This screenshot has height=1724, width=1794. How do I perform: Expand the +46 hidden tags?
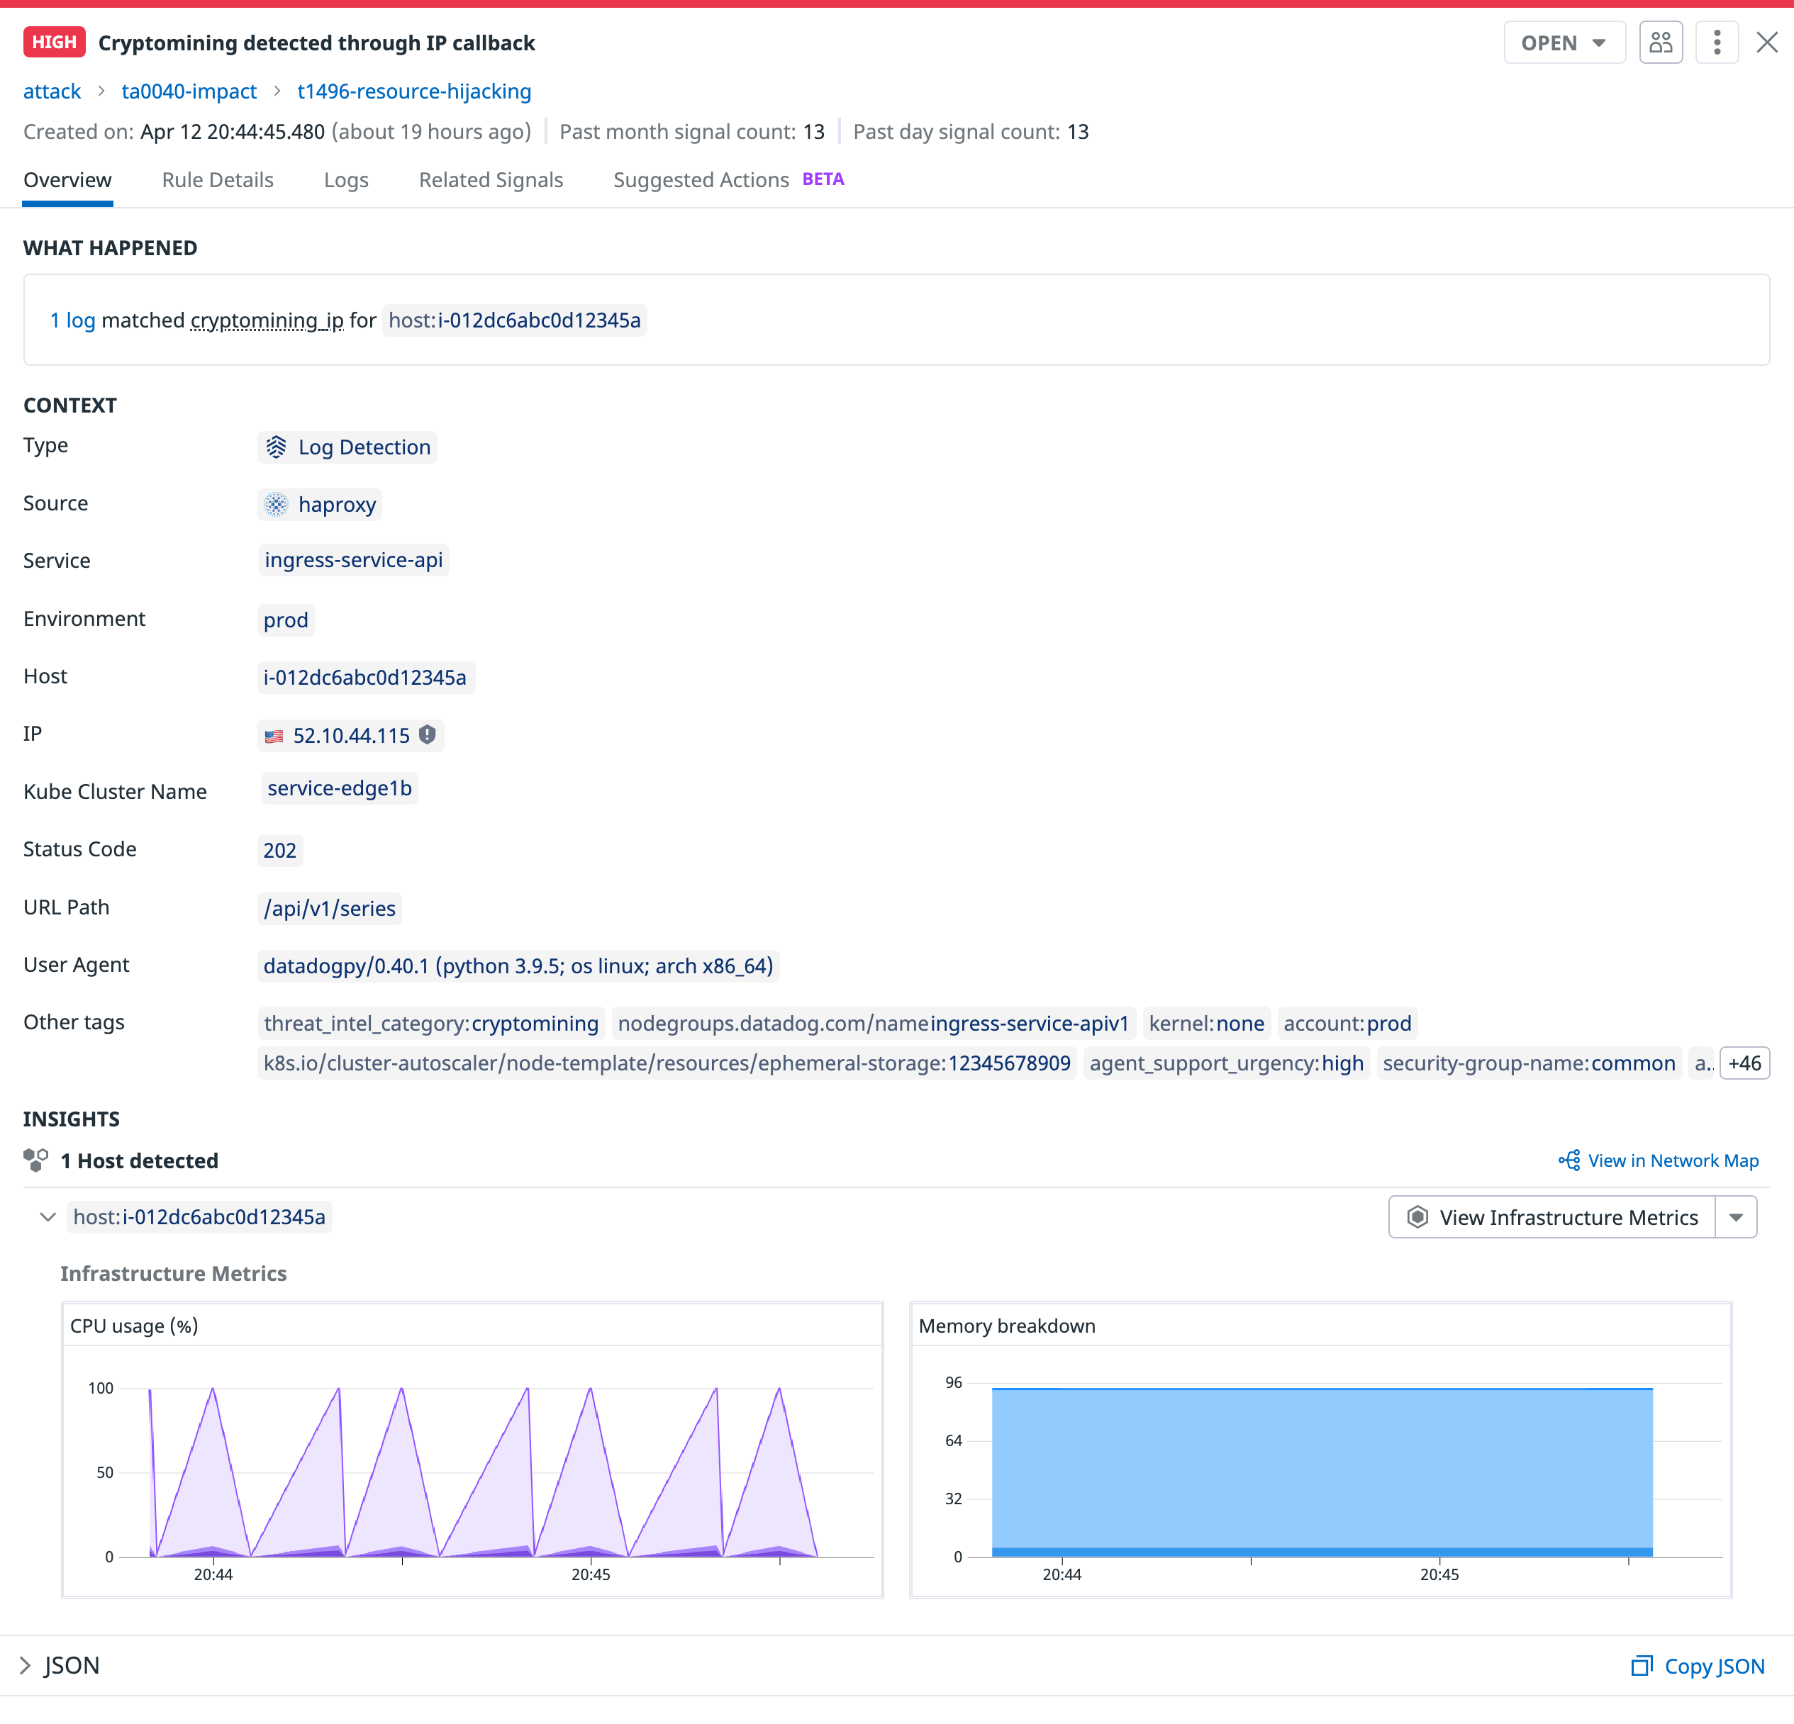(1744, 1063)
